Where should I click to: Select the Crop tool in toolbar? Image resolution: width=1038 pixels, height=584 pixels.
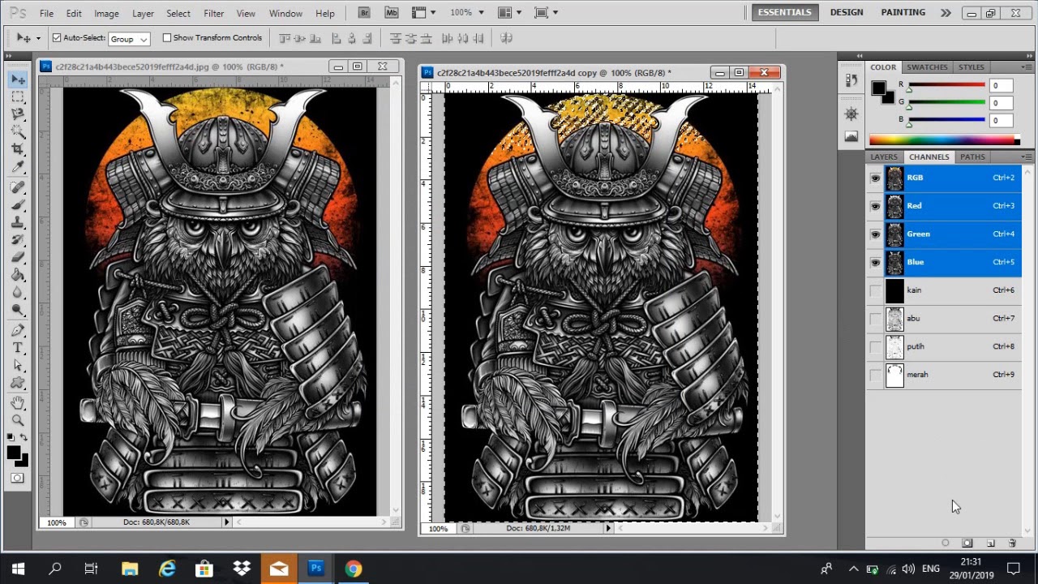[18, 149]
